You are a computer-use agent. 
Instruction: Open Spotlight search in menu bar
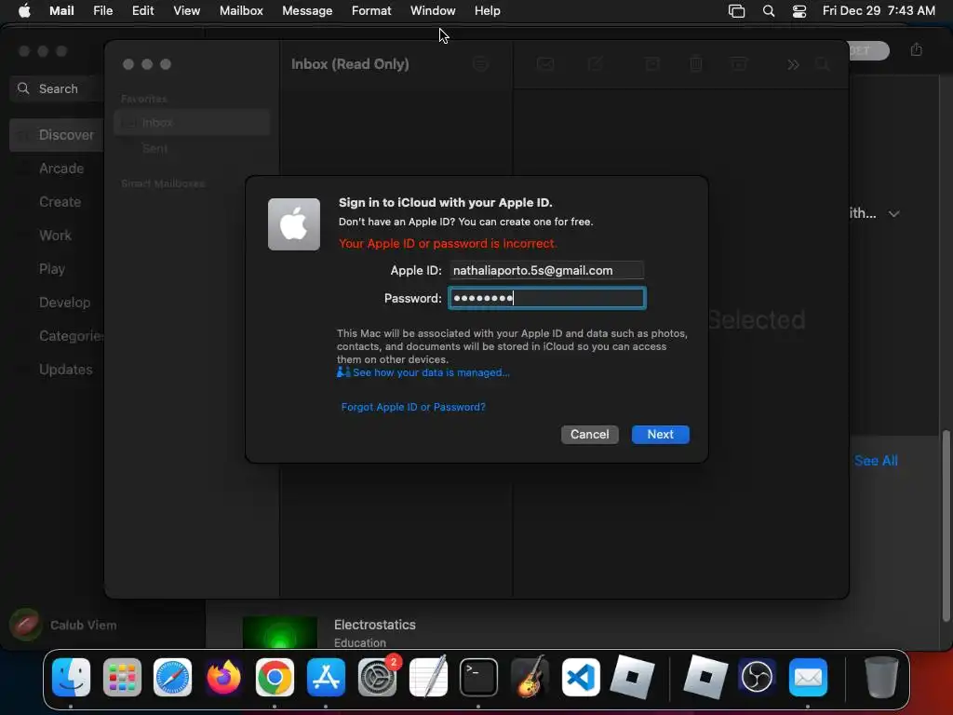point(768,11)
